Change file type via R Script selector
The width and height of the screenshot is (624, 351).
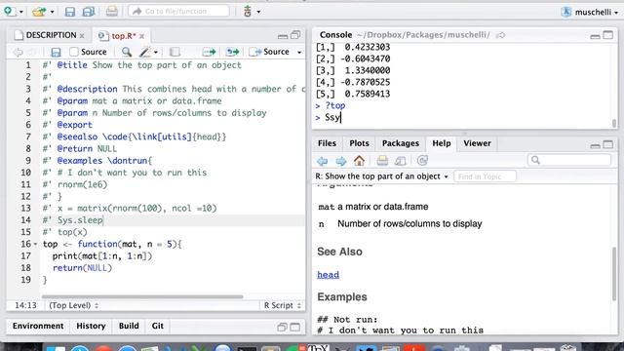click(282, 305)
